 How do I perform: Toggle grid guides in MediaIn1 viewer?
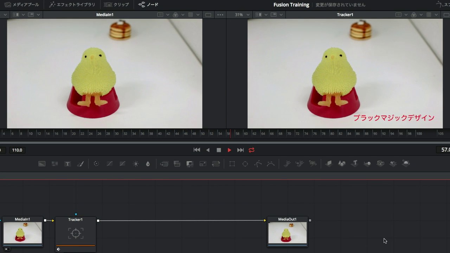191,15
